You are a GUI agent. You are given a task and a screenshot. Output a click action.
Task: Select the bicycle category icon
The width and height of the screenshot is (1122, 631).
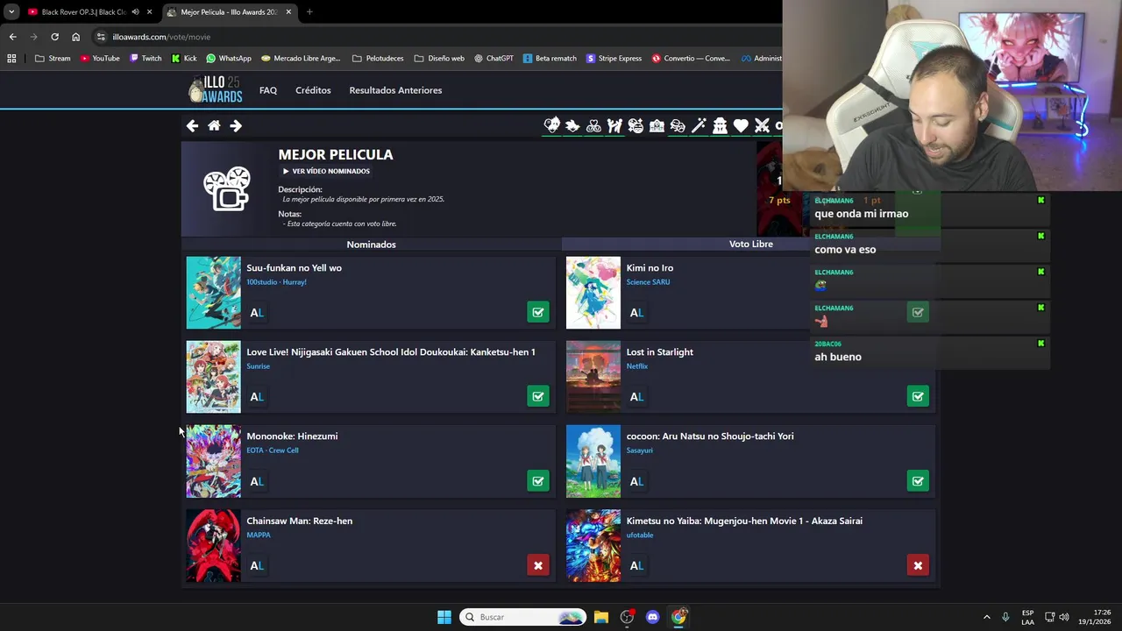(x=593, y=126)
